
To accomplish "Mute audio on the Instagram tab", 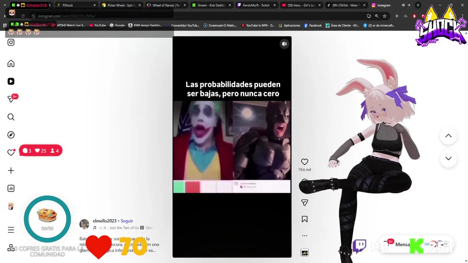I will point(403,5).
